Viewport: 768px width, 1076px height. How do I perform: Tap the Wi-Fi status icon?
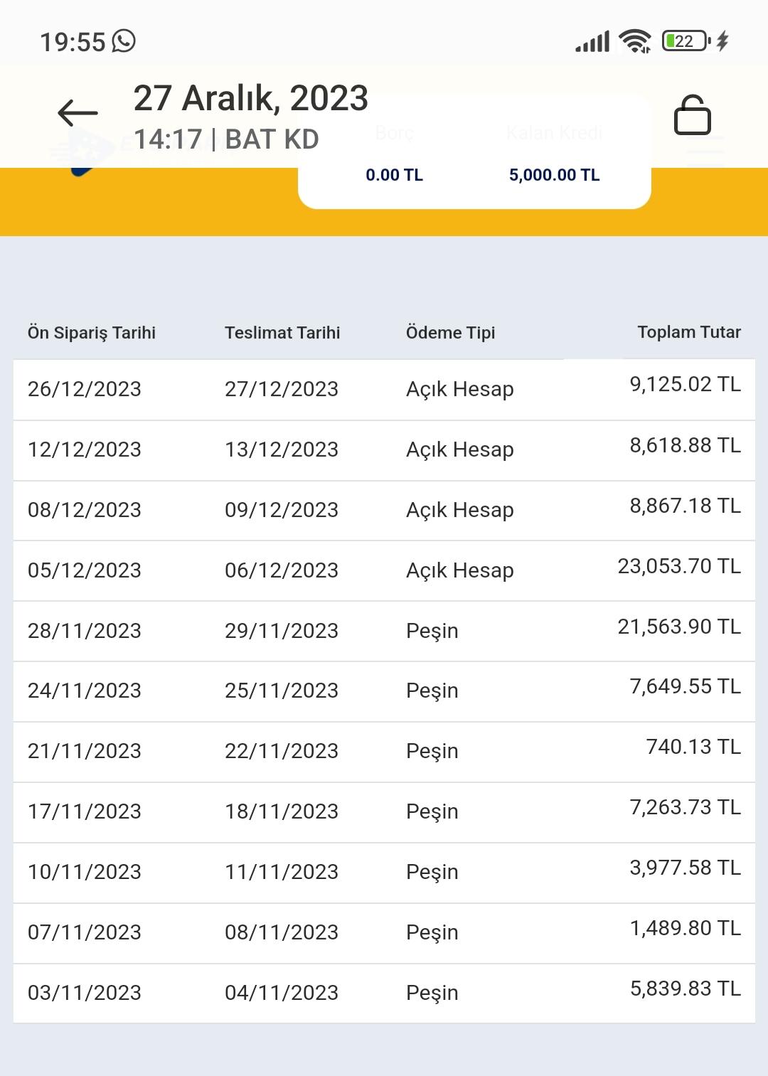click(635, 41)
